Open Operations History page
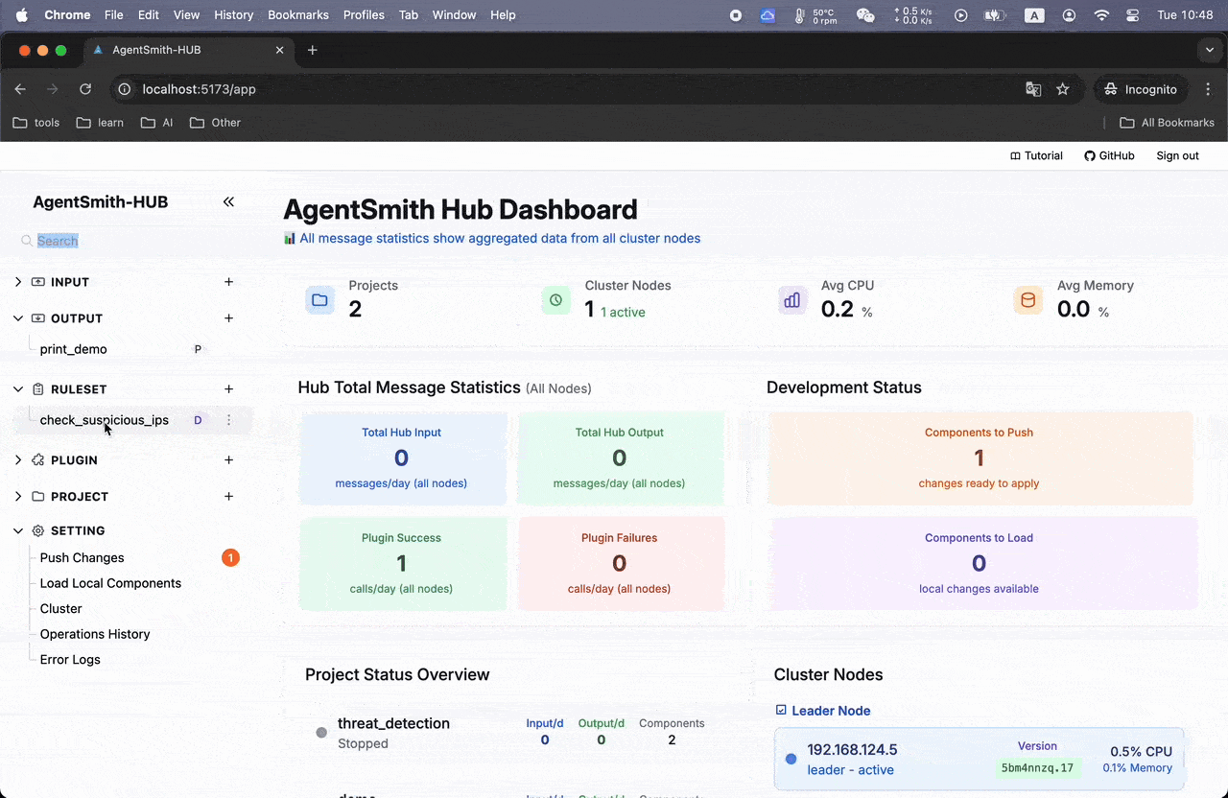 click(x=95, y=634)
